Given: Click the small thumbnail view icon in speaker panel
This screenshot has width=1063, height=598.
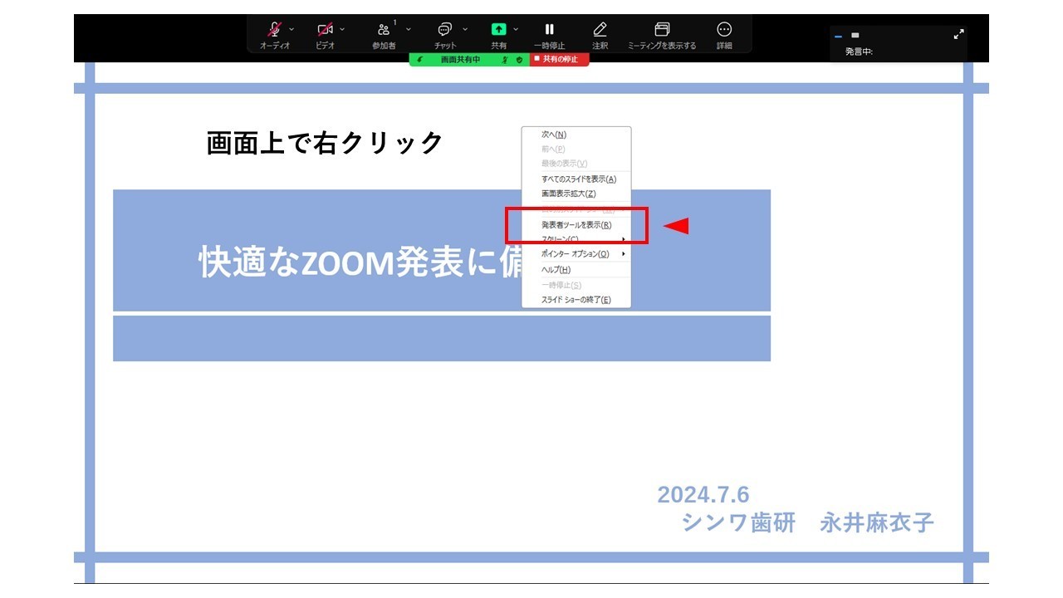Looking at the screenshot, I should [855, 36].
